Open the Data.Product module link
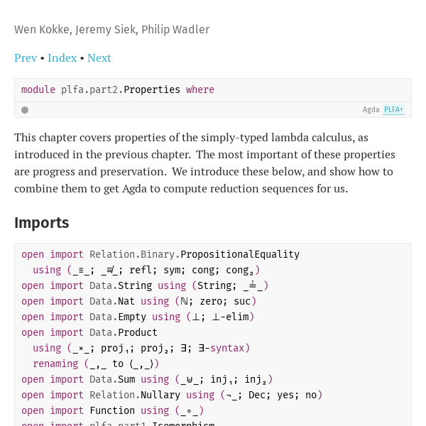426x426 pixels. (x=124, y=332)
